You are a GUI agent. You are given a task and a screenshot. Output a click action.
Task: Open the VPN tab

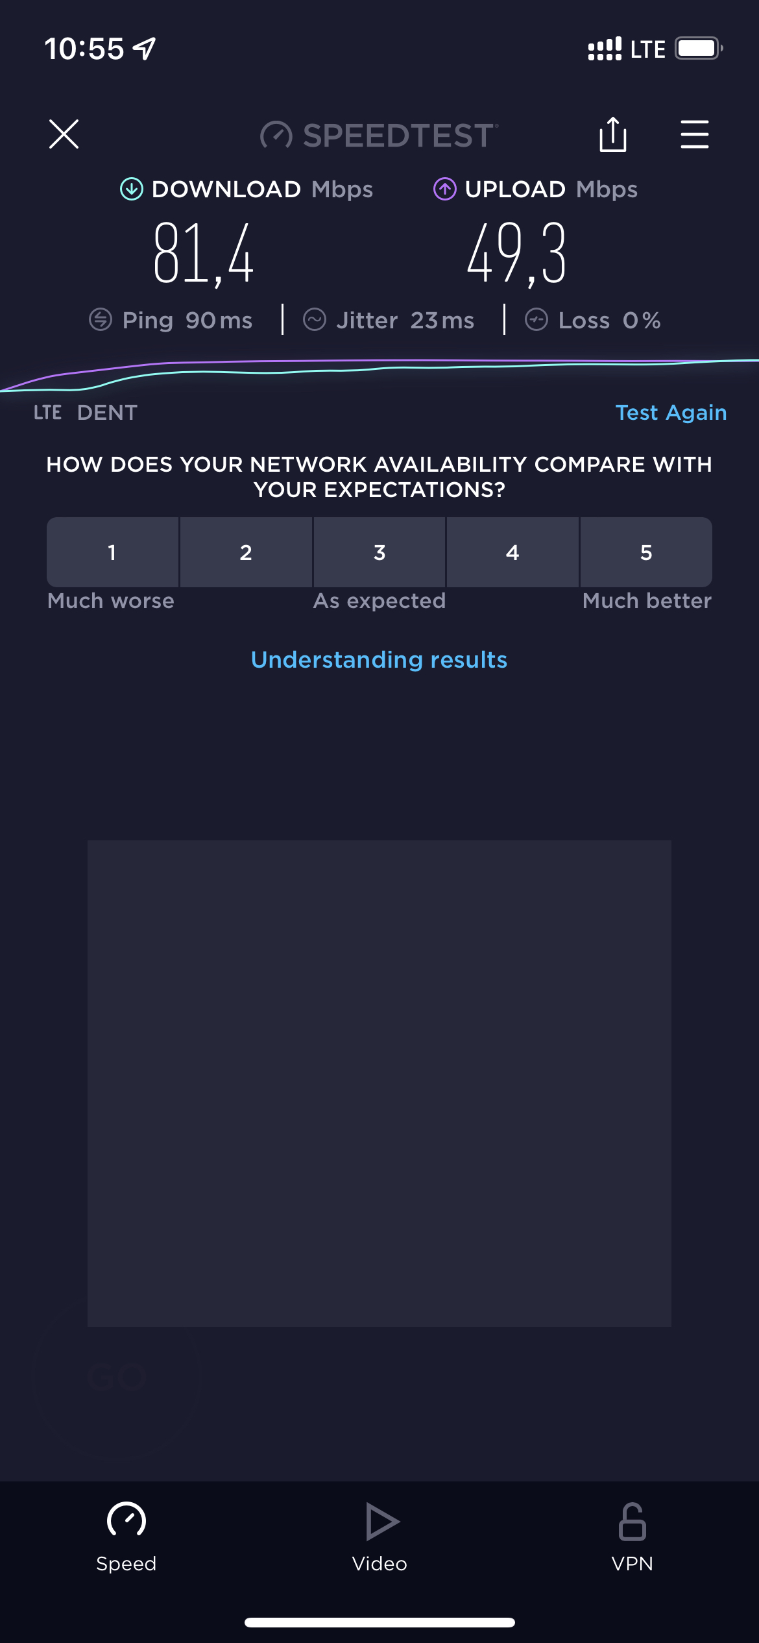[x=632, y=1537]
